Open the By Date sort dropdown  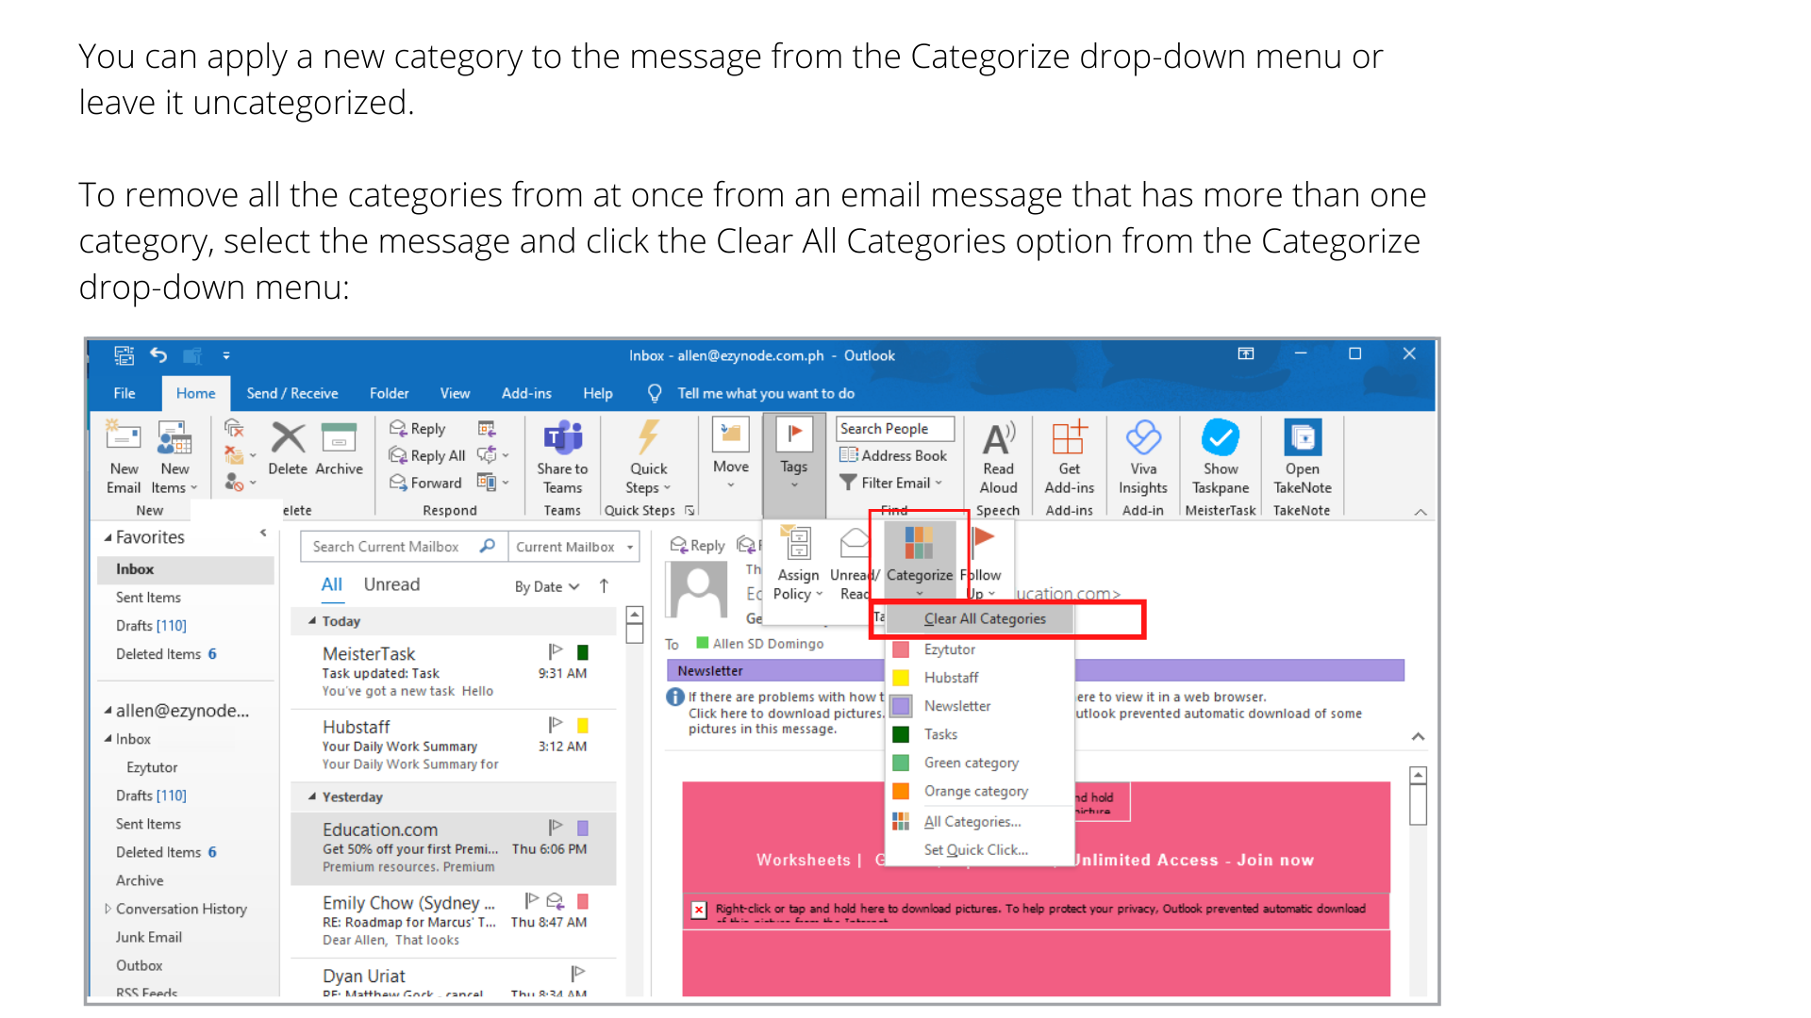click(547, 586)
